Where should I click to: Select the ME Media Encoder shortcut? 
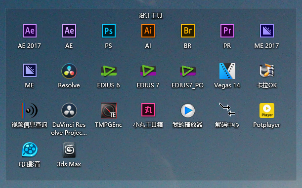pos(30,71)
